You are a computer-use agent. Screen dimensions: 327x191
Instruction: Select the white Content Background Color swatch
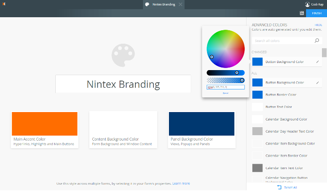[x=123, y=124]
